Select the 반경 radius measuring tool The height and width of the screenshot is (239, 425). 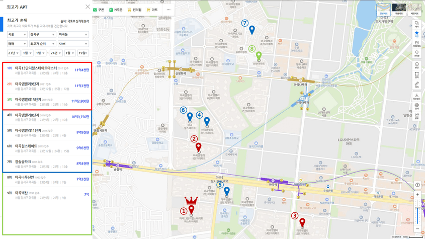tap(416, 65)
